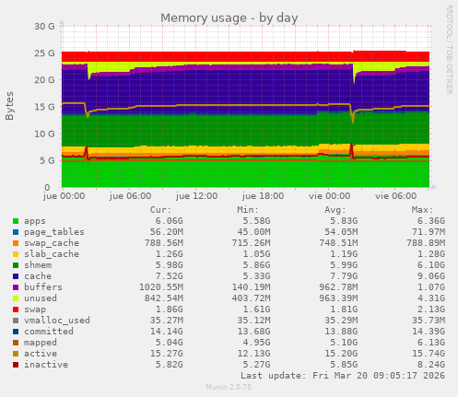The width and height of the screenshot is (458, 397).
Task: Click the page_tables blue legend swatch
Action: coord(16,232)
